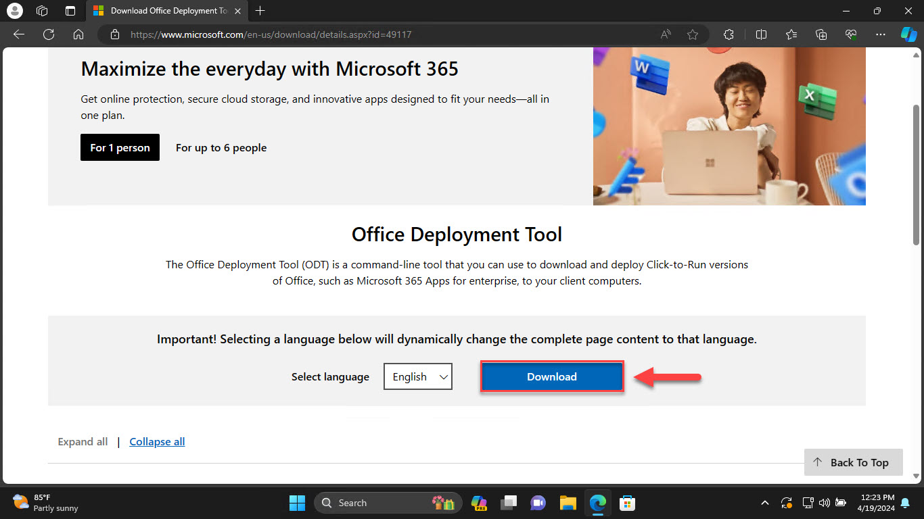View site information lock icon
Screen dimensions: 924x519
115,34
